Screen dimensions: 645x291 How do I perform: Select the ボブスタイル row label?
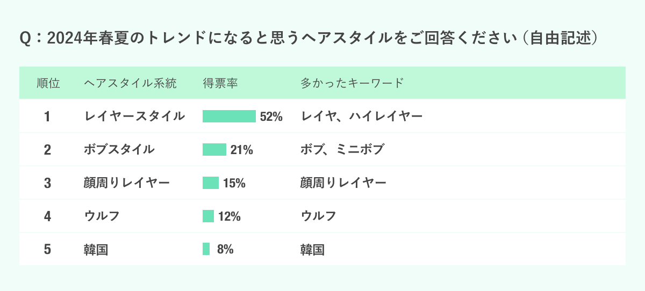coord(119,150)
